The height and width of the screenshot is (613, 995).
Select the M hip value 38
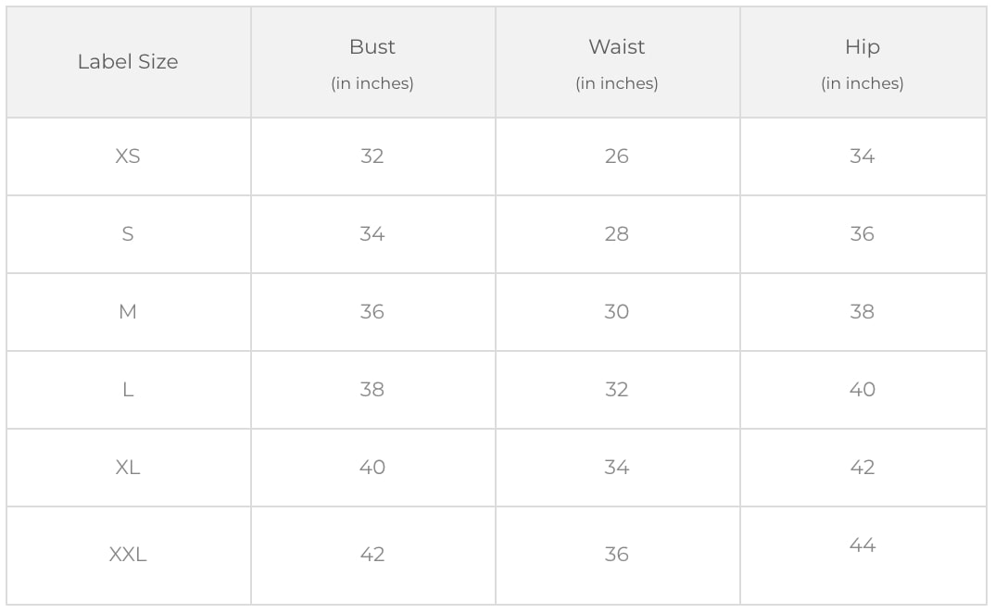863,312
